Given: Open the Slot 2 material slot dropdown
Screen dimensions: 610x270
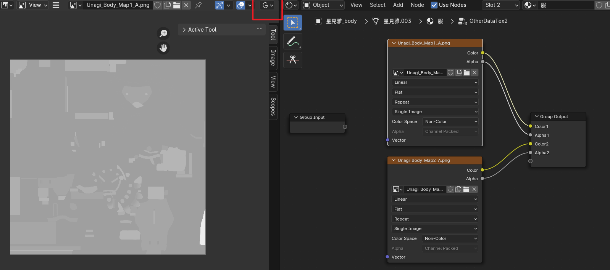Looking at the screenshot, I should (x=501, y=5).
